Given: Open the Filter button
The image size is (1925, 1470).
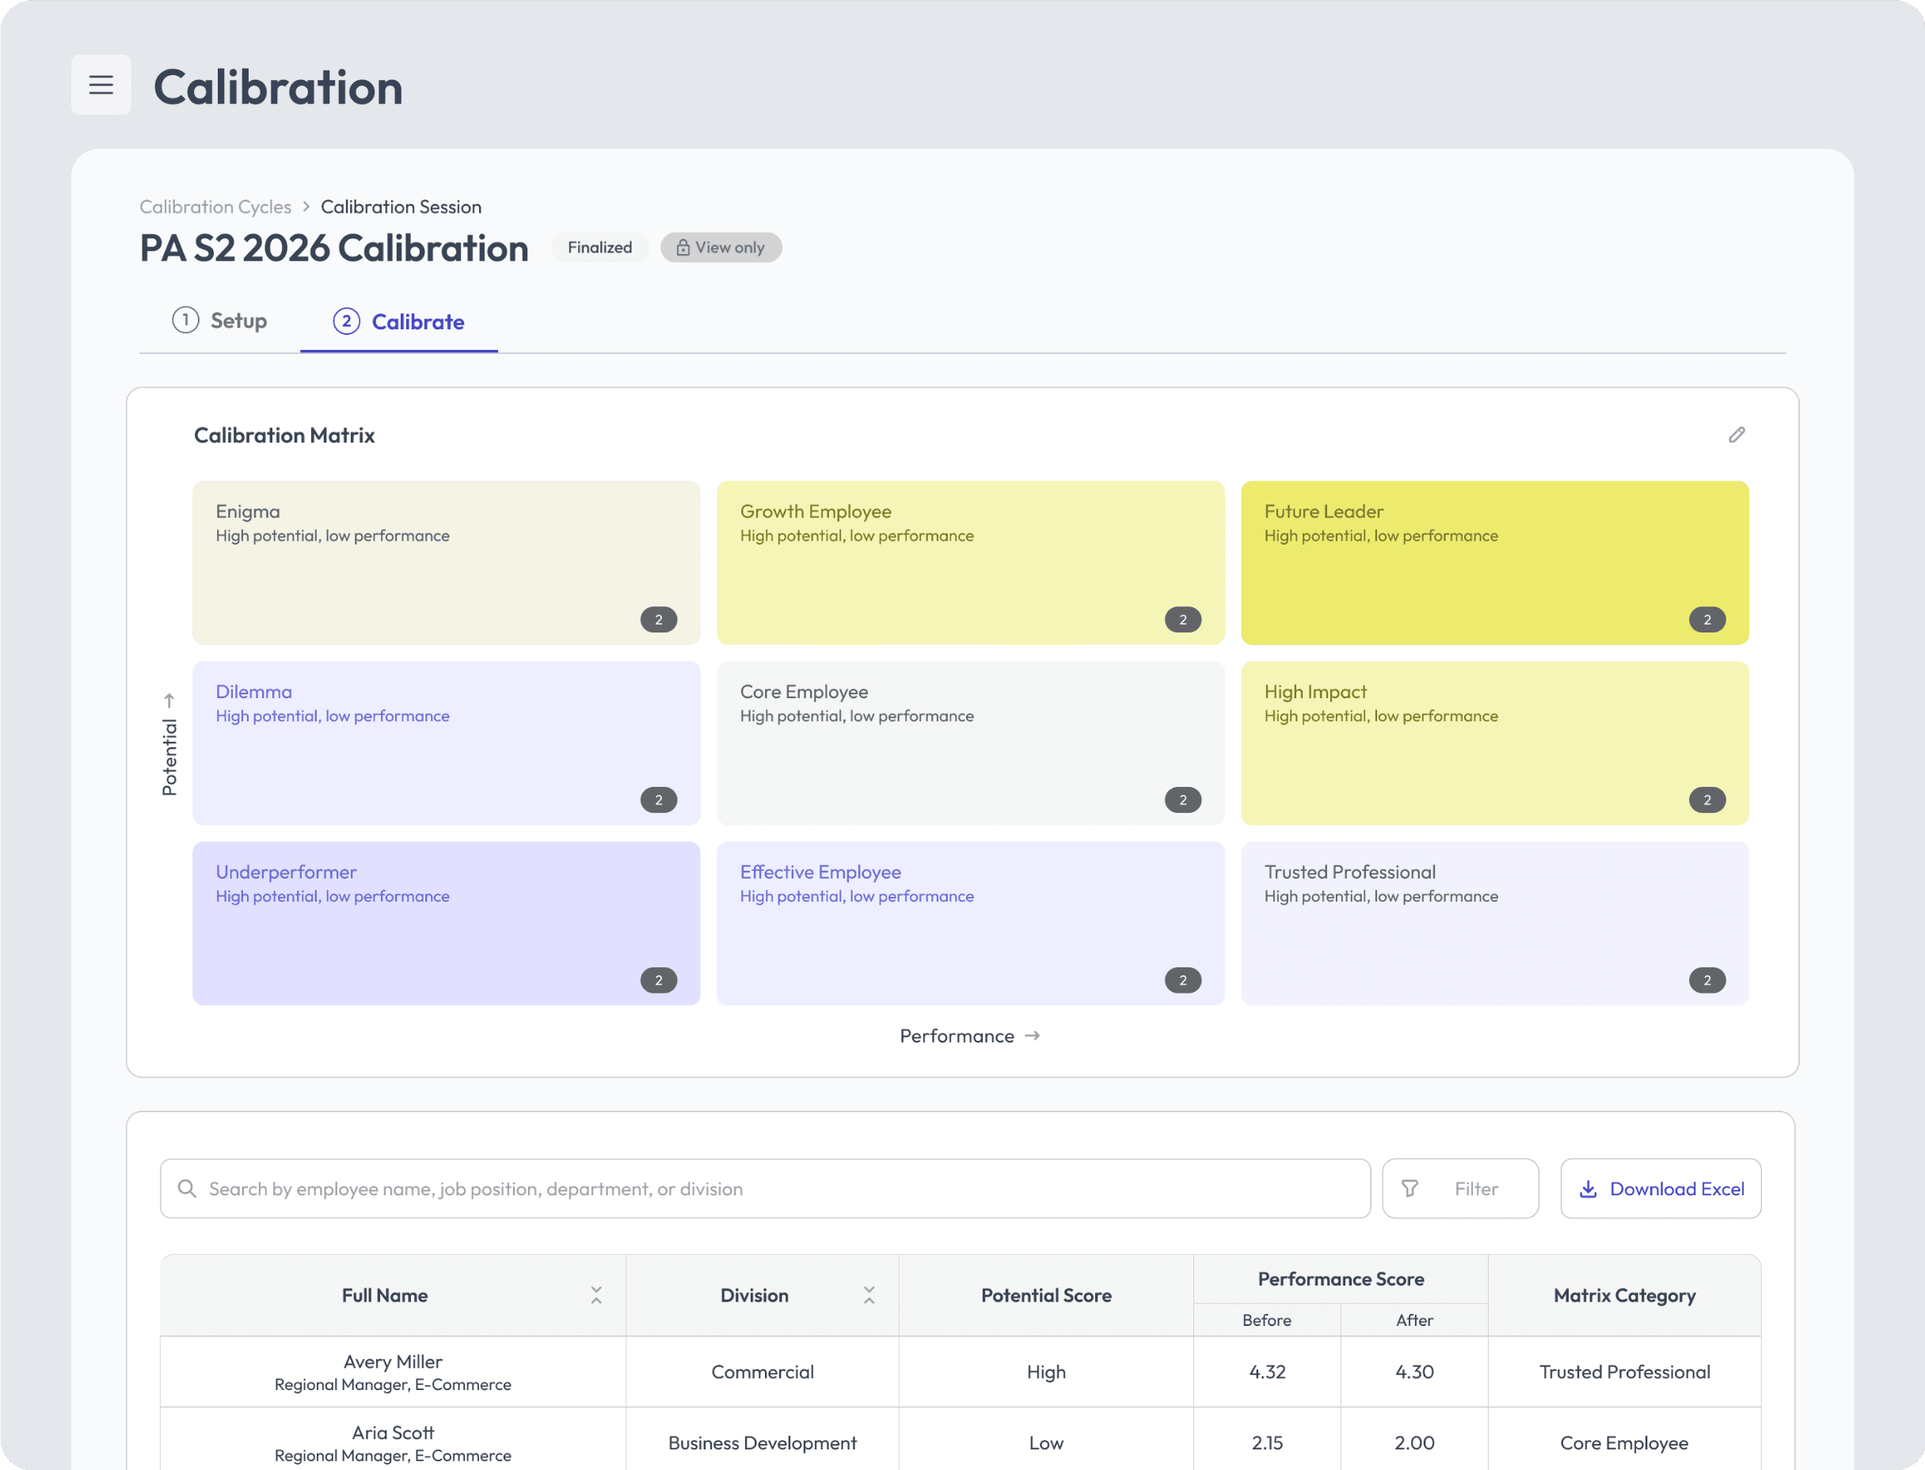Looking at the screenshot, I should 1460,1188.
